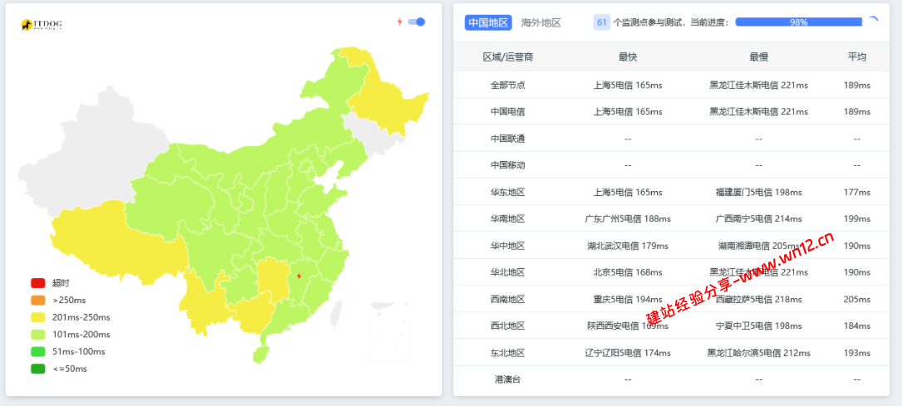Click the 184ms average for 西北地区
The height and width of the screenshot is (406, 902).
(x=856, y=326)
